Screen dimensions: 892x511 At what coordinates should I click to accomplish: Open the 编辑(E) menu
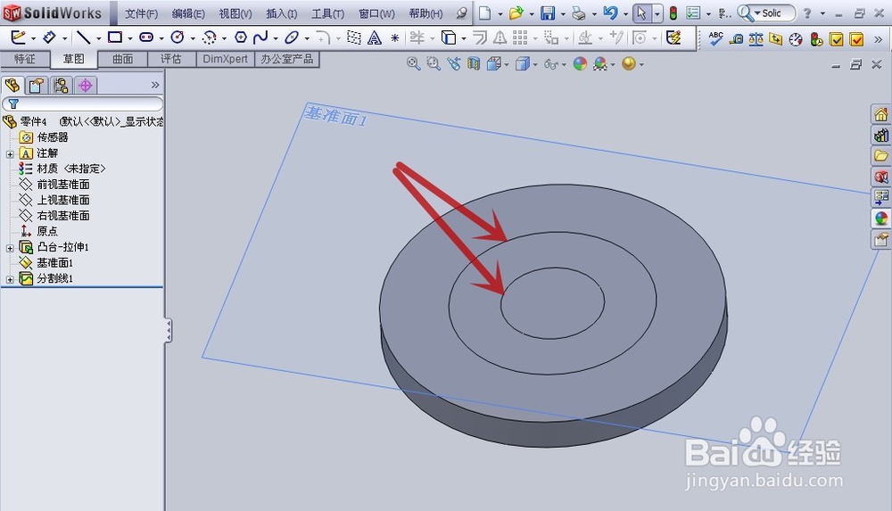pyautogui.click(x=188, y=13)
